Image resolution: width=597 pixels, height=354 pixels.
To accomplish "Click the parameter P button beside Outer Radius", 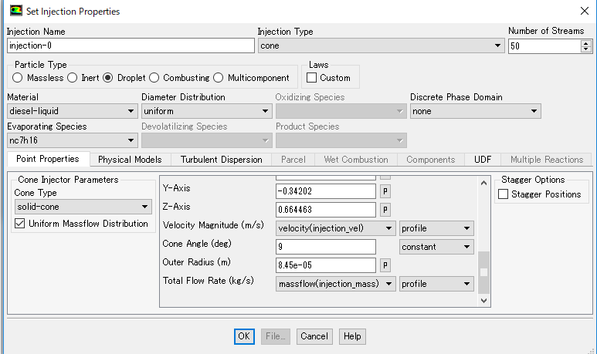I will [385, 265].
